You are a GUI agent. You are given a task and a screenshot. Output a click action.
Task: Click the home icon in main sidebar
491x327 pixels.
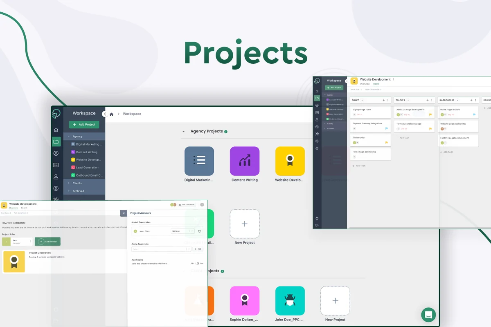tap(56, 130)
